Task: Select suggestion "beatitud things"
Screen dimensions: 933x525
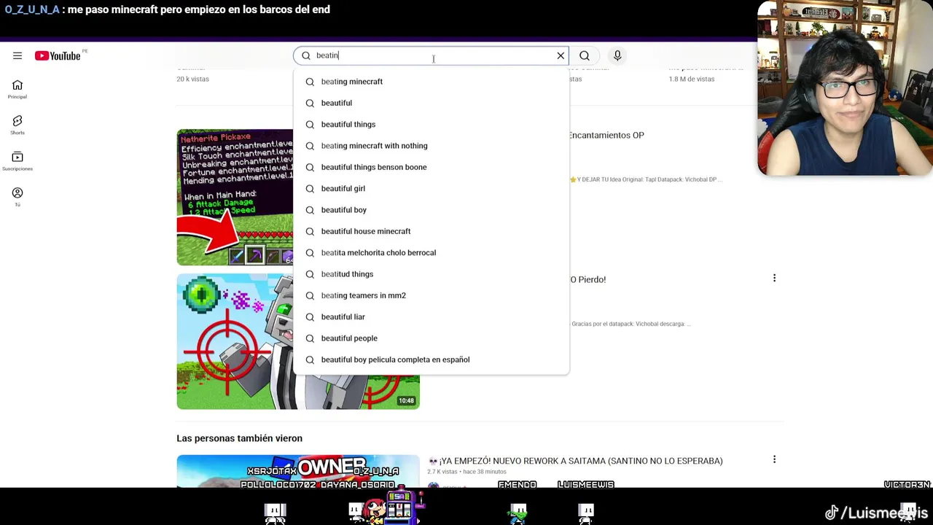Action: tap(431, 274)
